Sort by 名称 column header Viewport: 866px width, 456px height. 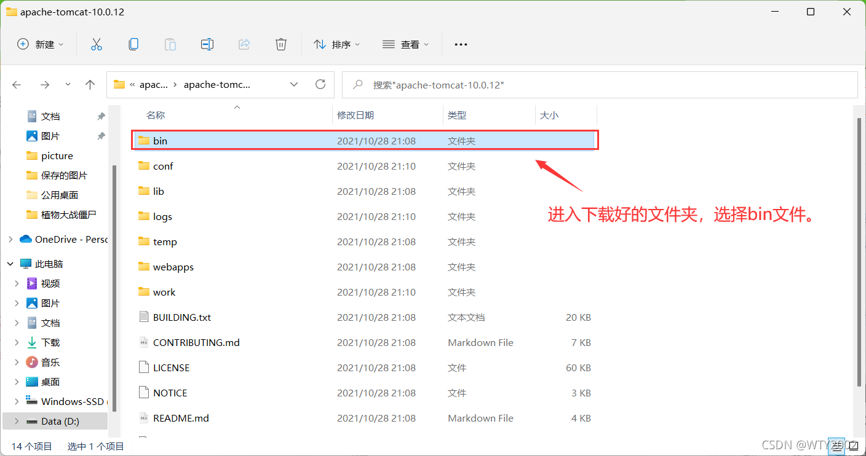tap(156, 115)
